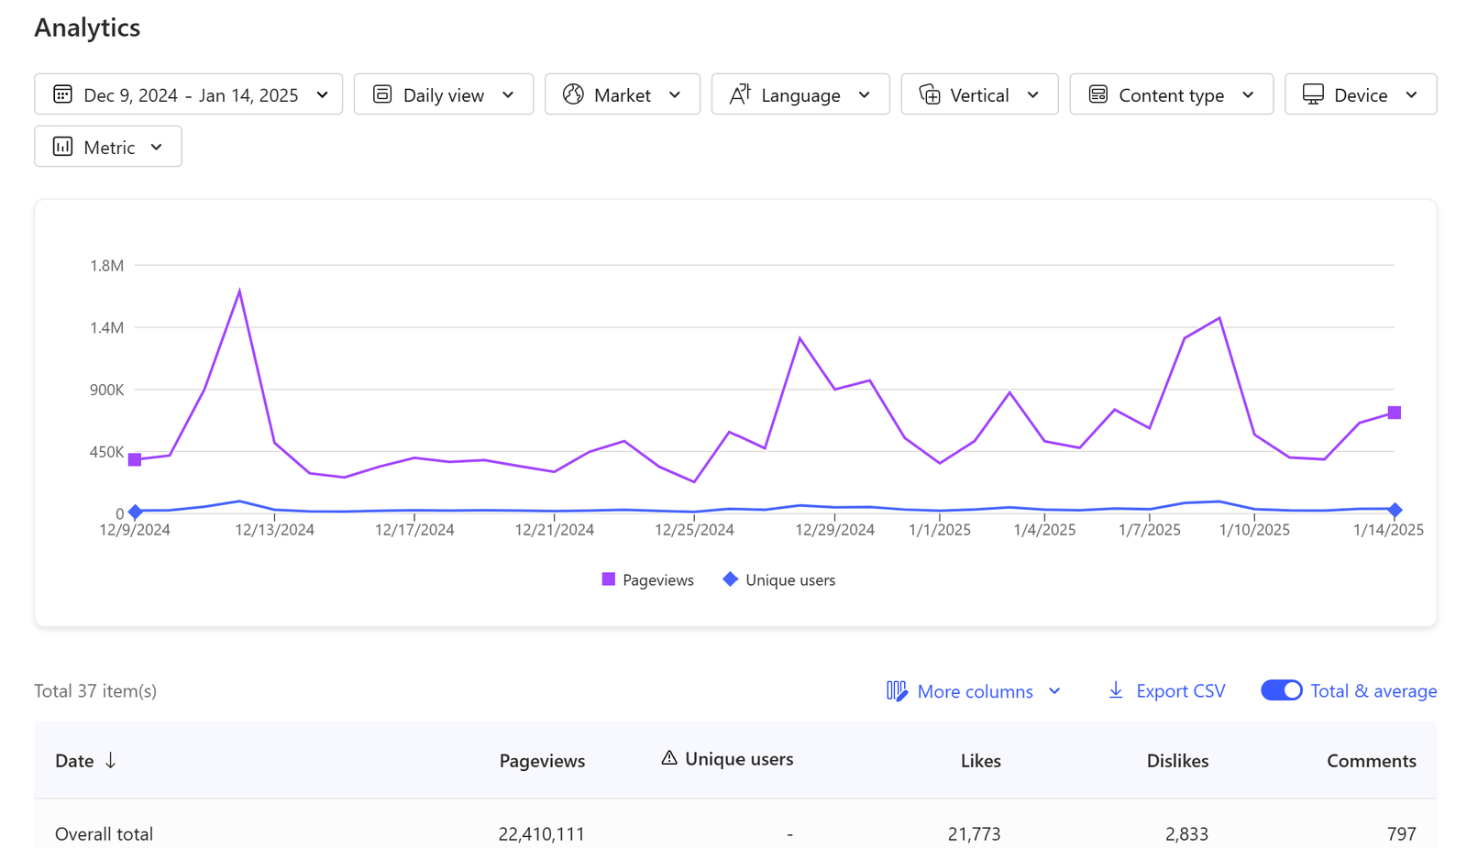Sort table by Pageviews column header
The image size is (1467, 848).
click(x=542, y=761)
